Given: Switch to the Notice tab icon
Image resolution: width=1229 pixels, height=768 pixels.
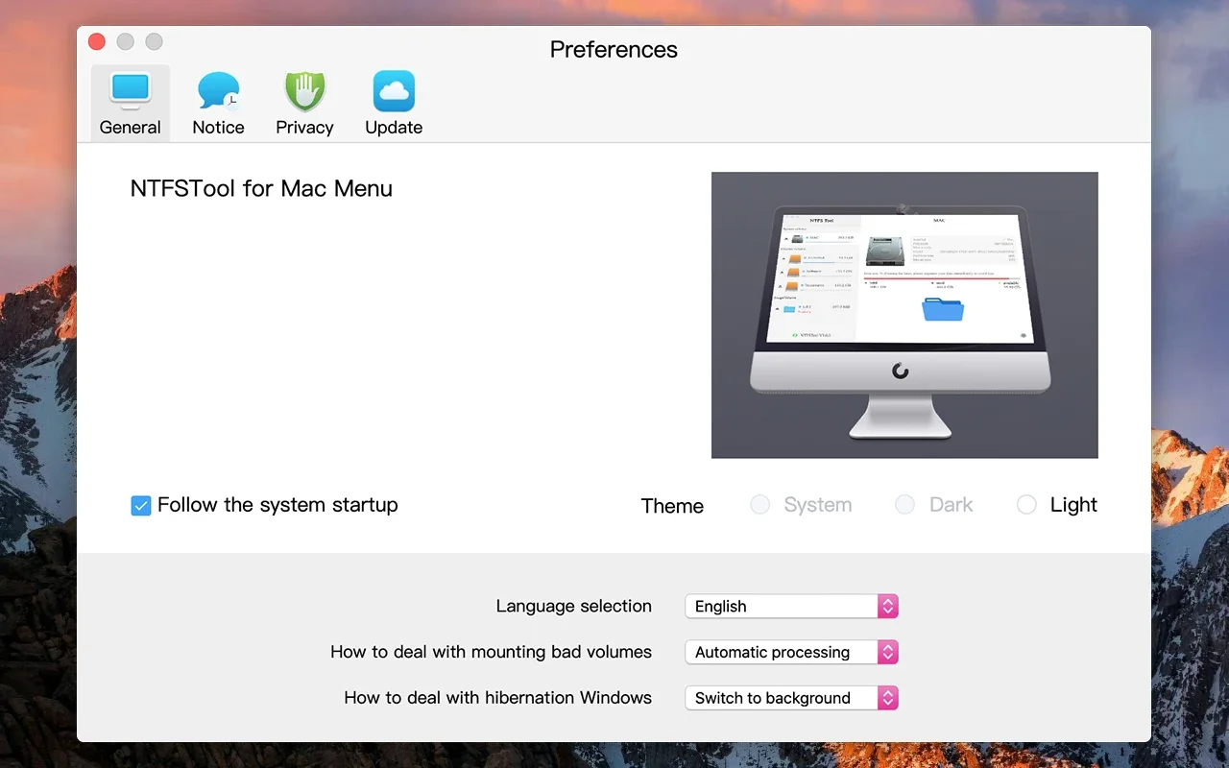Looking at the screenshot, I should (218, 90).
